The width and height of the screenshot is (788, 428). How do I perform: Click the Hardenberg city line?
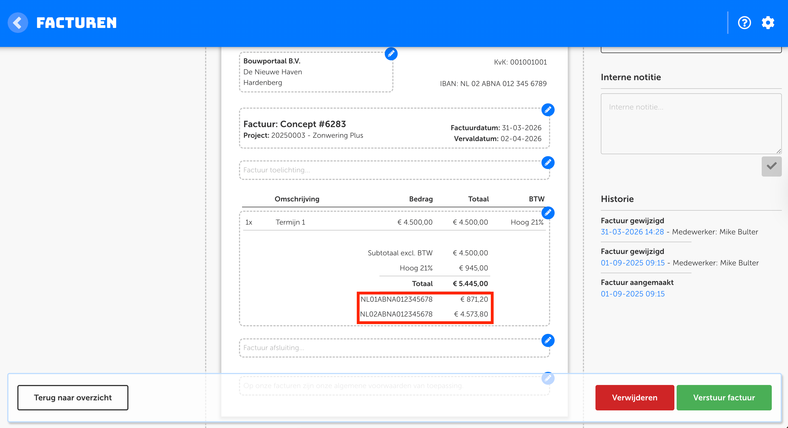click(x=263, y=82)
